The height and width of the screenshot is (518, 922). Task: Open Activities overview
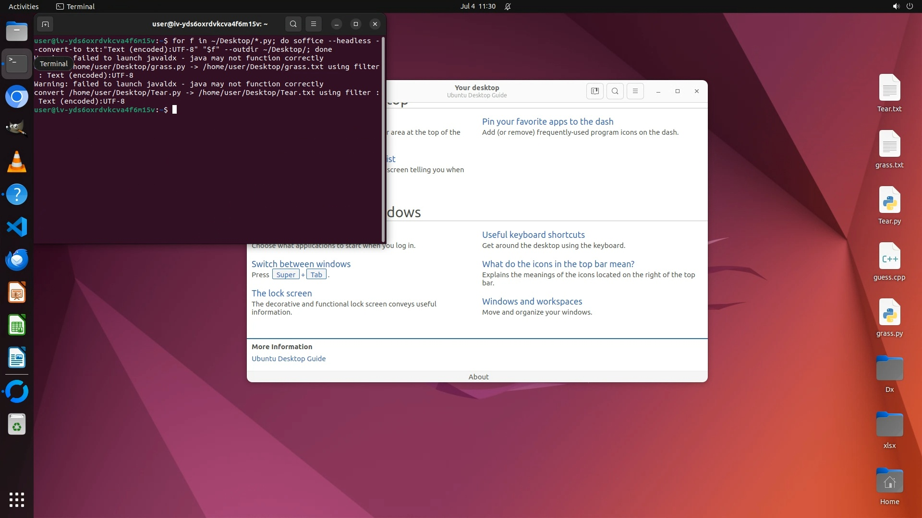(x=24, y=6)
